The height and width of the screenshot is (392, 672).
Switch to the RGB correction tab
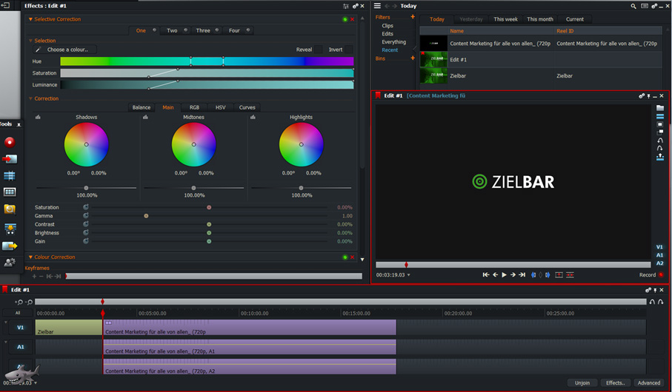click(194, 107)
